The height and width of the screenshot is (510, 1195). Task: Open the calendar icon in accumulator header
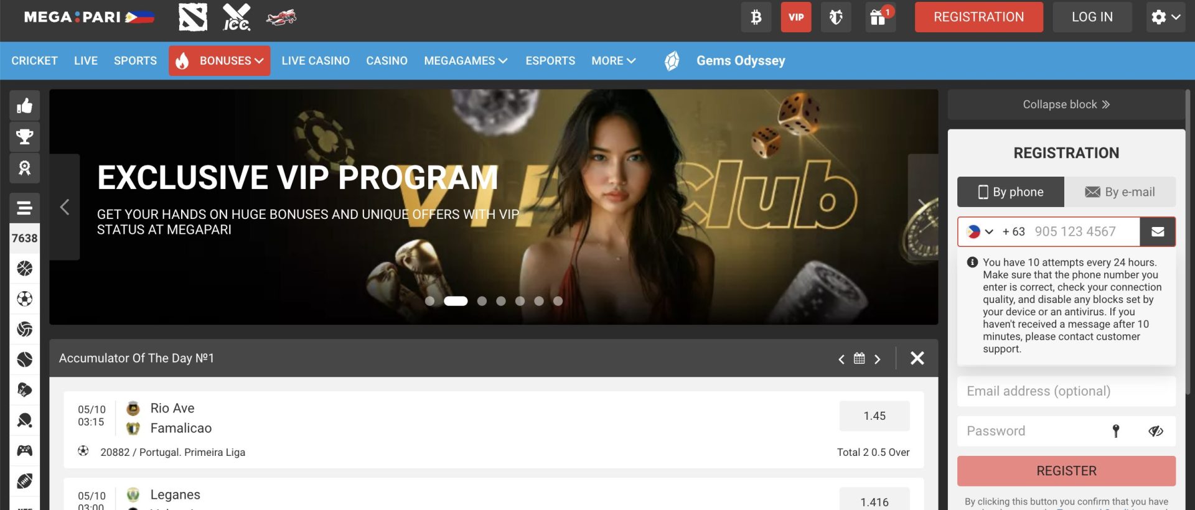click(x=859, y=358)
